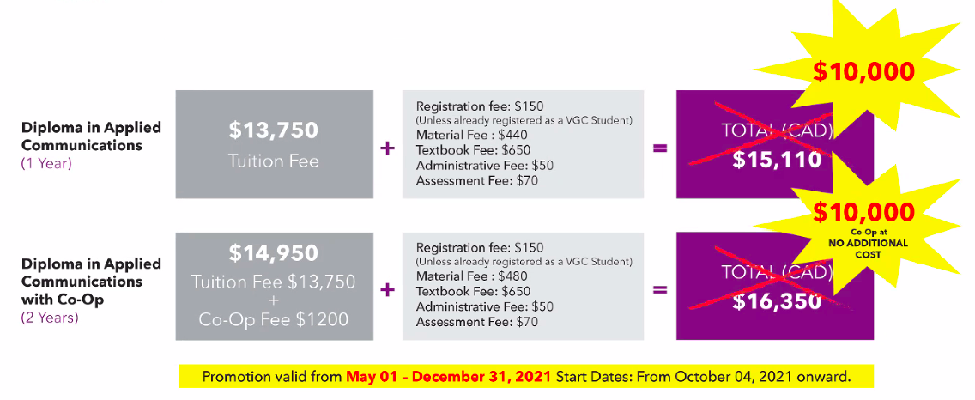Click Assessment Fee: $70 in first fee list
Screen dimensions: 975x400
[x=477, y=181]
